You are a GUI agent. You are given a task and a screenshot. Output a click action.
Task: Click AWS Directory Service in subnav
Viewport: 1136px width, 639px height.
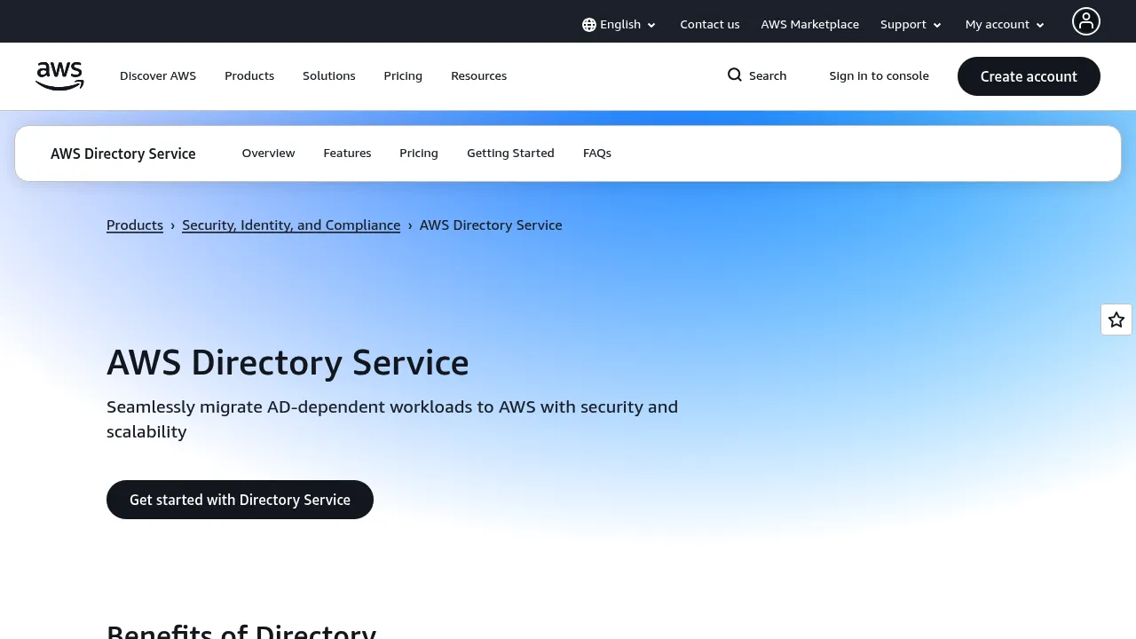(x=123, y=154)
